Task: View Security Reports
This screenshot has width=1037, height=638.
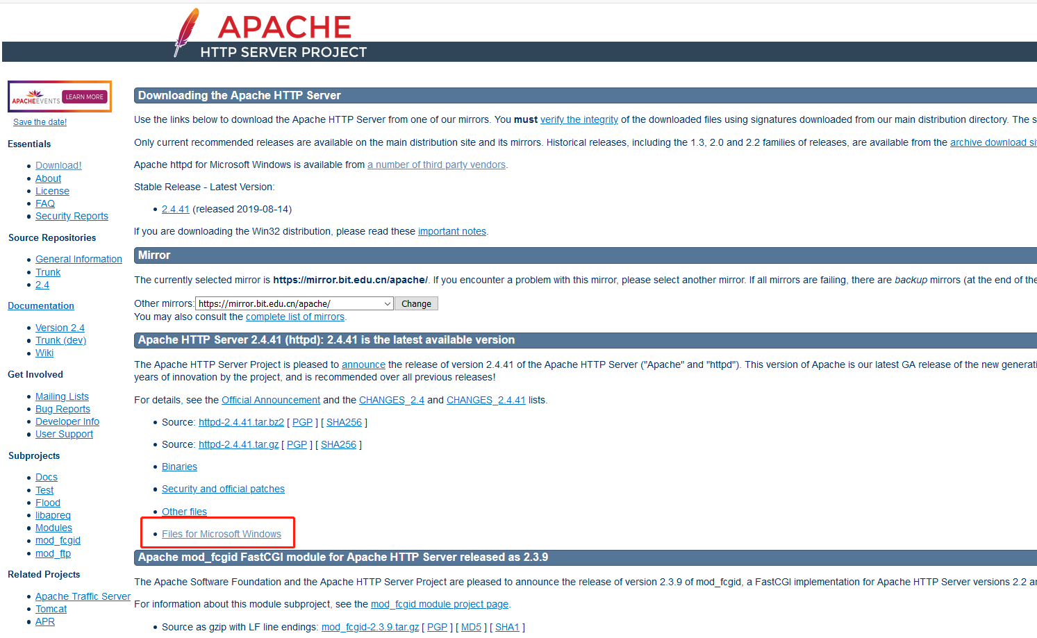Action: 72,216
